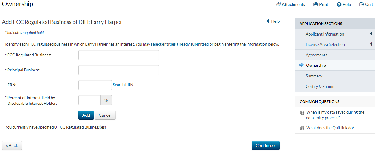
Task: Open the Agreements section
Action: tap(316, 55)
